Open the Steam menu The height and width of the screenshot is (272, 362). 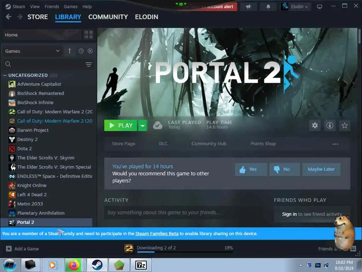19,6
